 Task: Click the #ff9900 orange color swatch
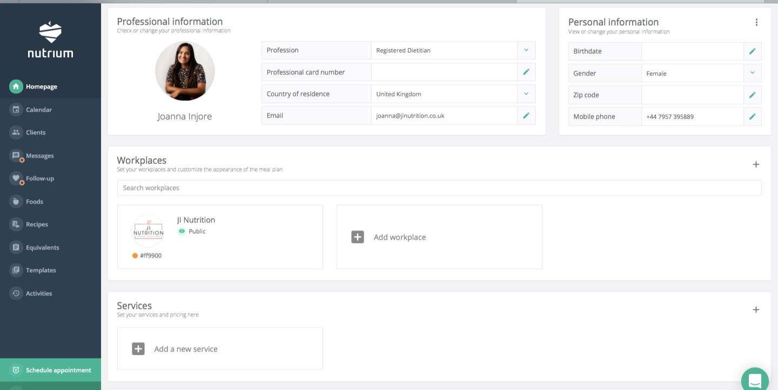(135, 255)
